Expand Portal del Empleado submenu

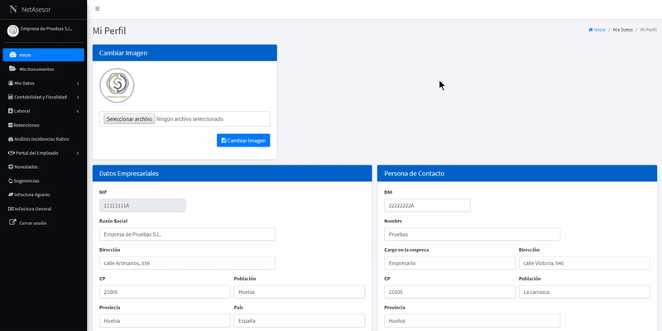(x=77, y=152)
